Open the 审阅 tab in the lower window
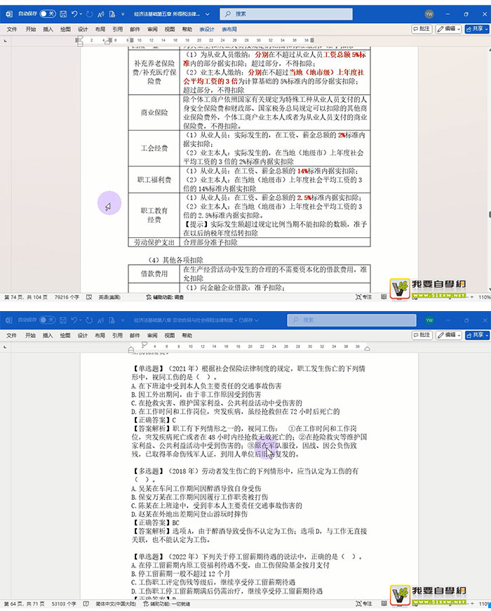The height and width of the screenshot is (611, 491). 152,335
